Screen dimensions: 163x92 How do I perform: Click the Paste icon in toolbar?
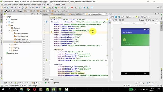pyautogui.click(x=26, y=8)
